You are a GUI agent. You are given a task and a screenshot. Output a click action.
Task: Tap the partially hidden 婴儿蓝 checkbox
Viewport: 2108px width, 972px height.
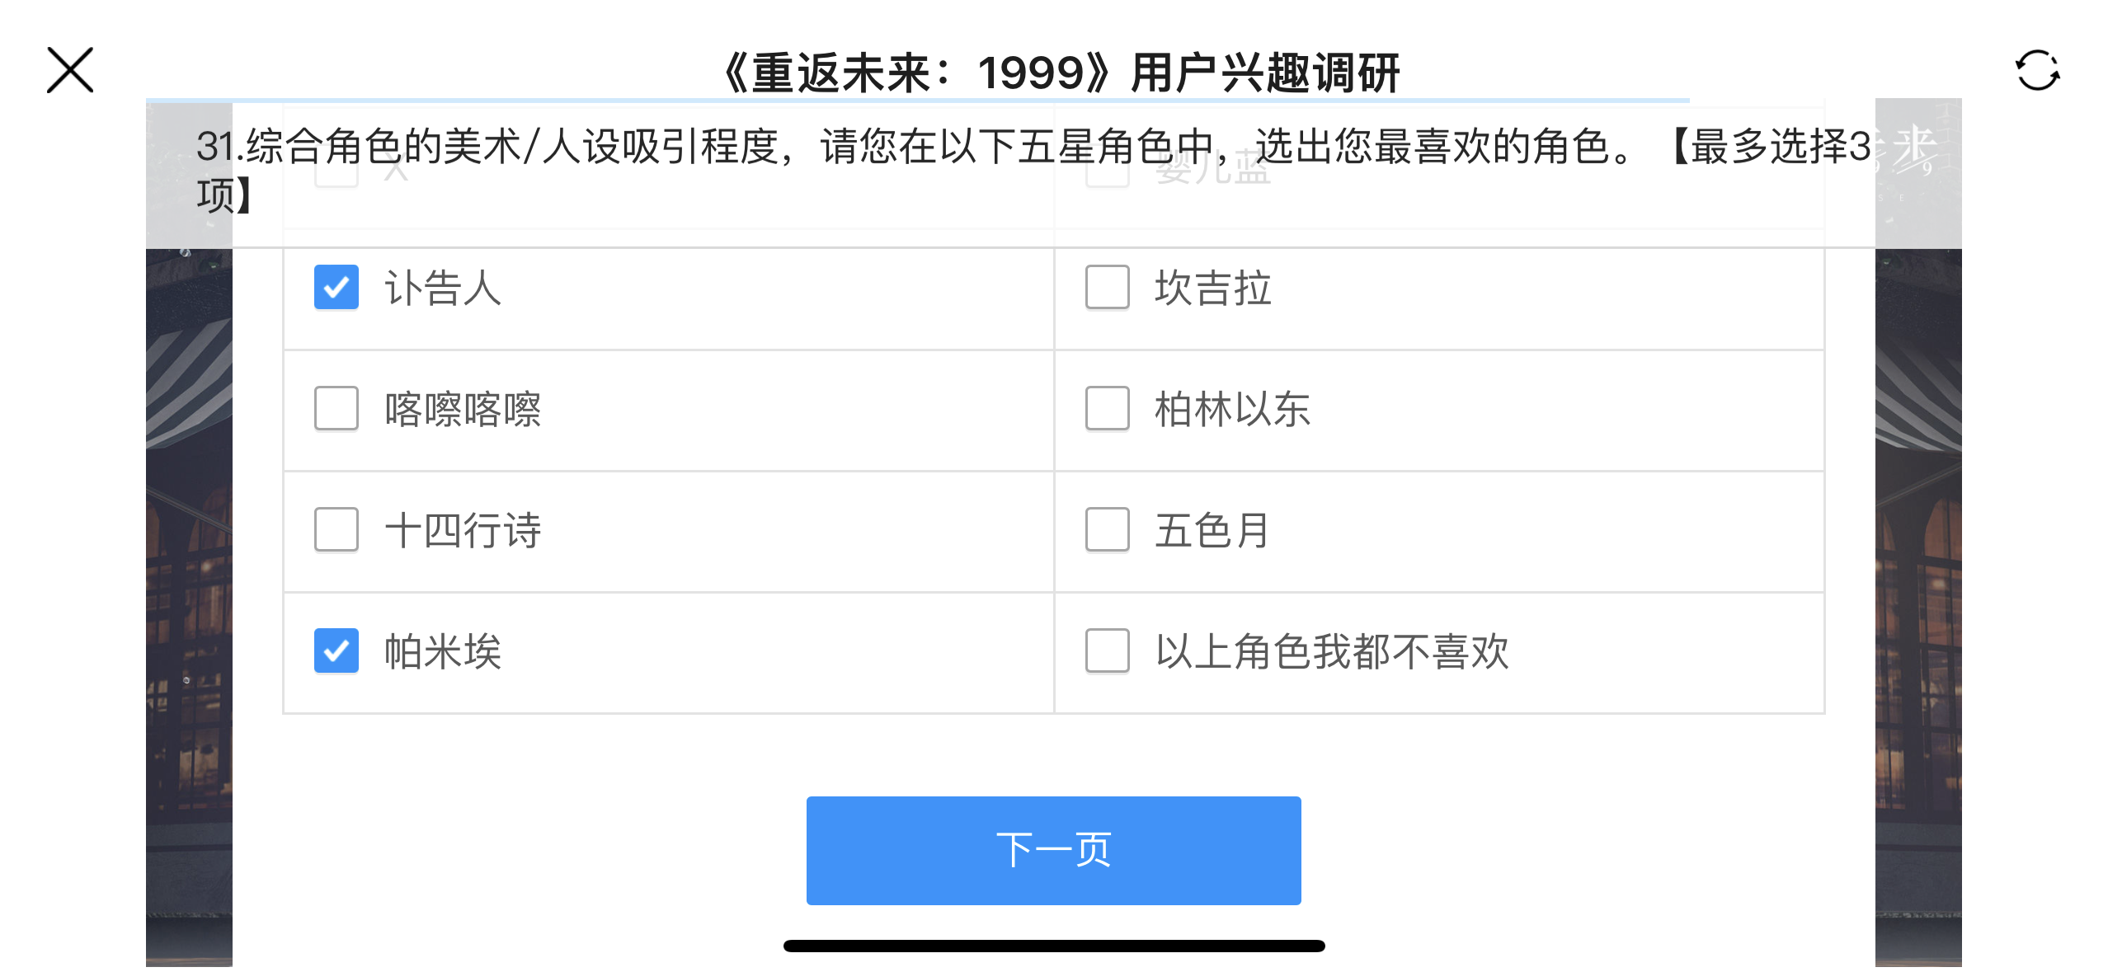click(x=1107, y=173)
